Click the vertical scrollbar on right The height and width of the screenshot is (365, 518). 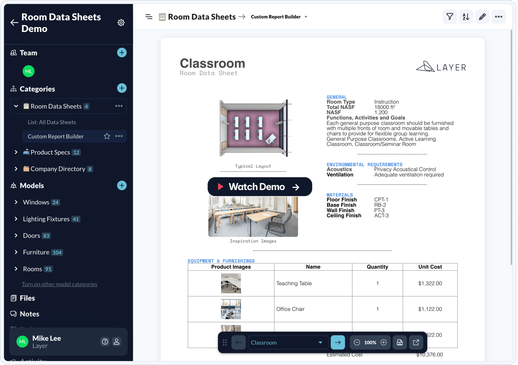click(511, 147)
